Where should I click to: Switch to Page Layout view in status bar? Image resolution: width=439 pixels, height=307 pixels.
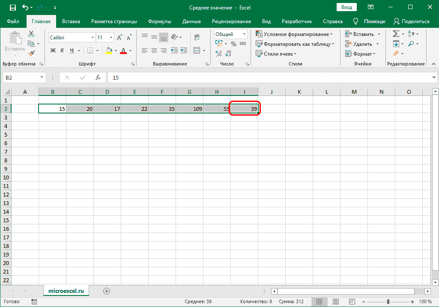click(336, 302)
